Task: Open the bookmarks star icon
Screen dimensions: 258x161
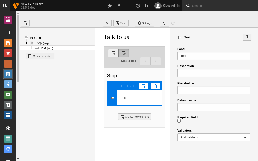Action: click(110, 6)
